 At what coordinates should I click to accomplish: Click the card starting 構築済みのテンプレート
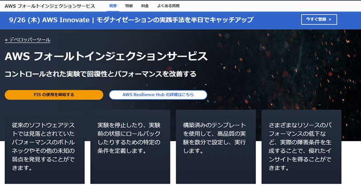(216, 147)
